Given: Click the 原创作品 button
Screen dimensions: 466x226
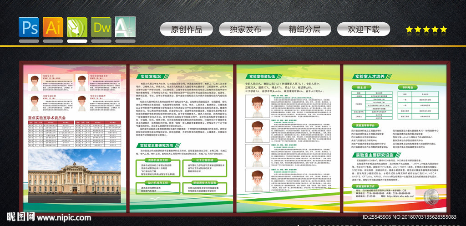Looking at the screenshot, I should pos(186,29).
